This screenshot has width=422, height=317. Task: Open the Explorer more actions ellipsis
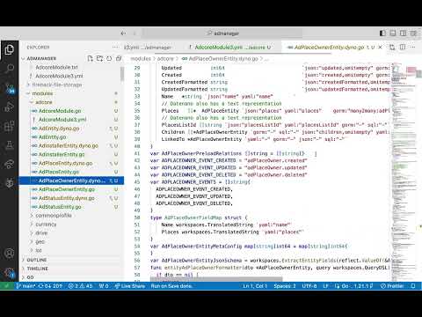(115, 47)
